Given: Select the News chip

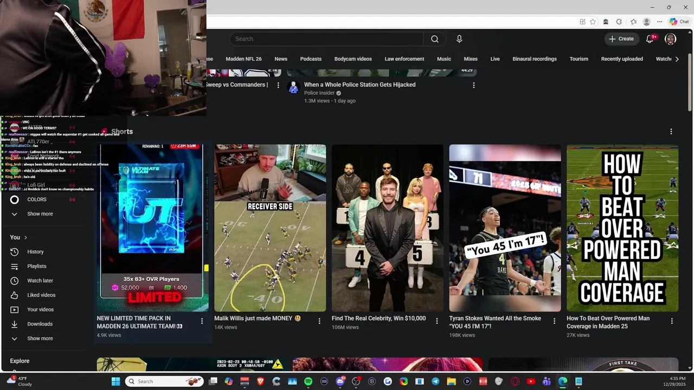Looking at the screenshot, I should tap(281, 59).
